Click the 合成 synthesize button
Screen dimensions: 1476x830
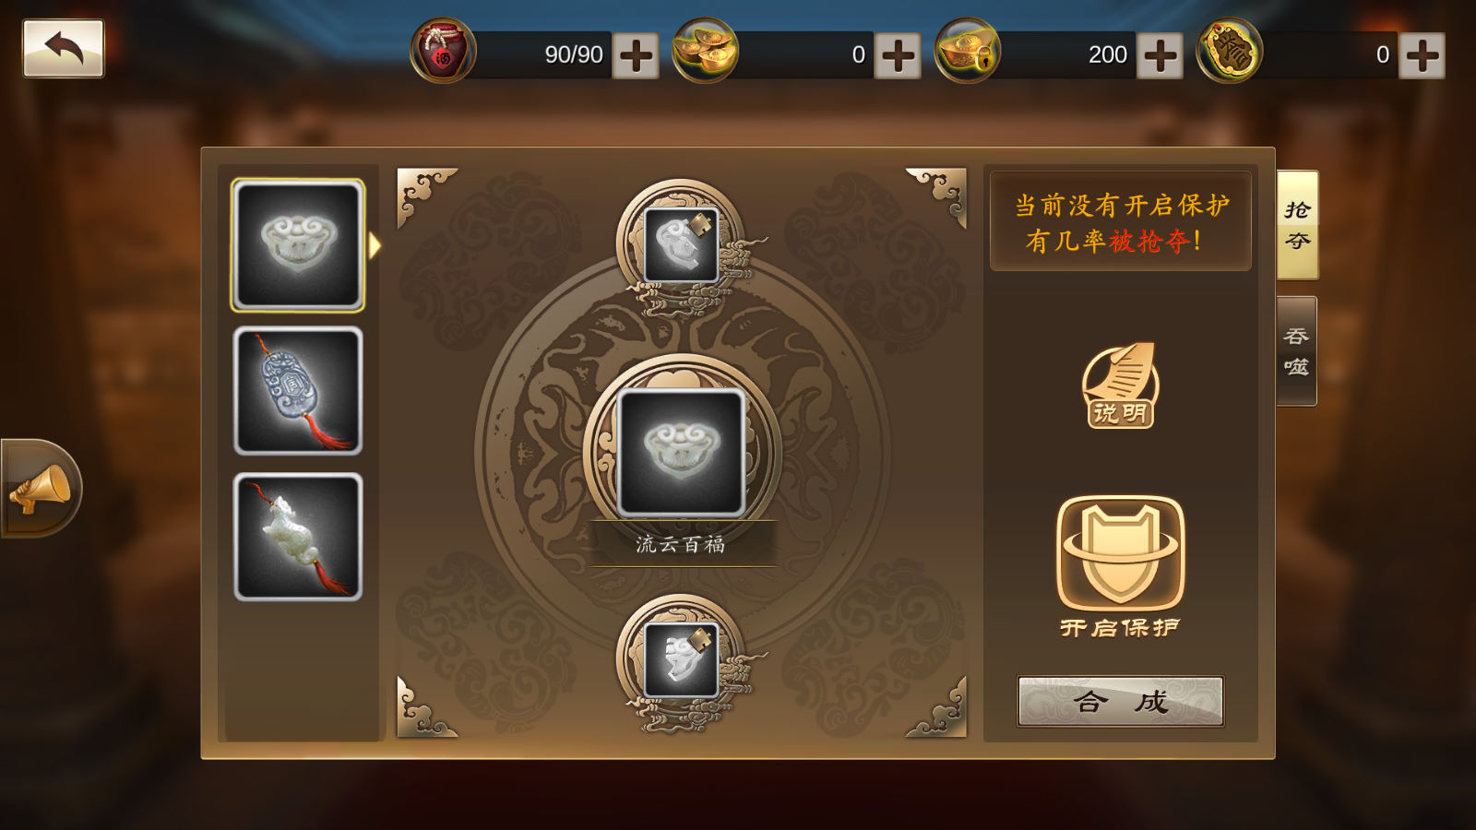click(1120, 702)
